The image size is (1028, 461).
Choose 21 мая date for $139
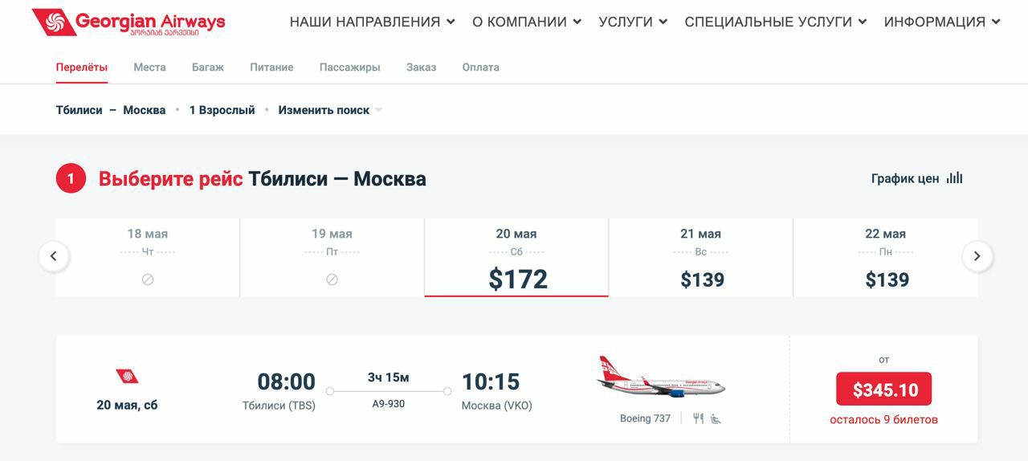coord(701,258)
